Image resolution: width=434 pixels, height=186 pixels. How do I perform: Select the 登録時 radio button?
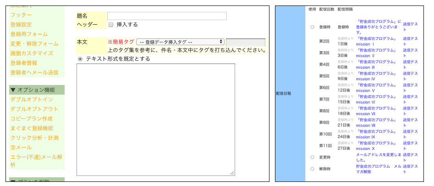[x=312, y=27]
